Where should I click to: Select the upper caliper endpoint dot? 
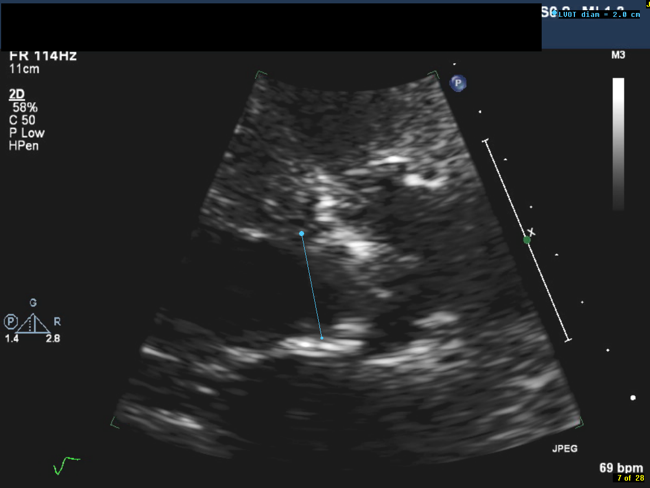tap(302, 233)
